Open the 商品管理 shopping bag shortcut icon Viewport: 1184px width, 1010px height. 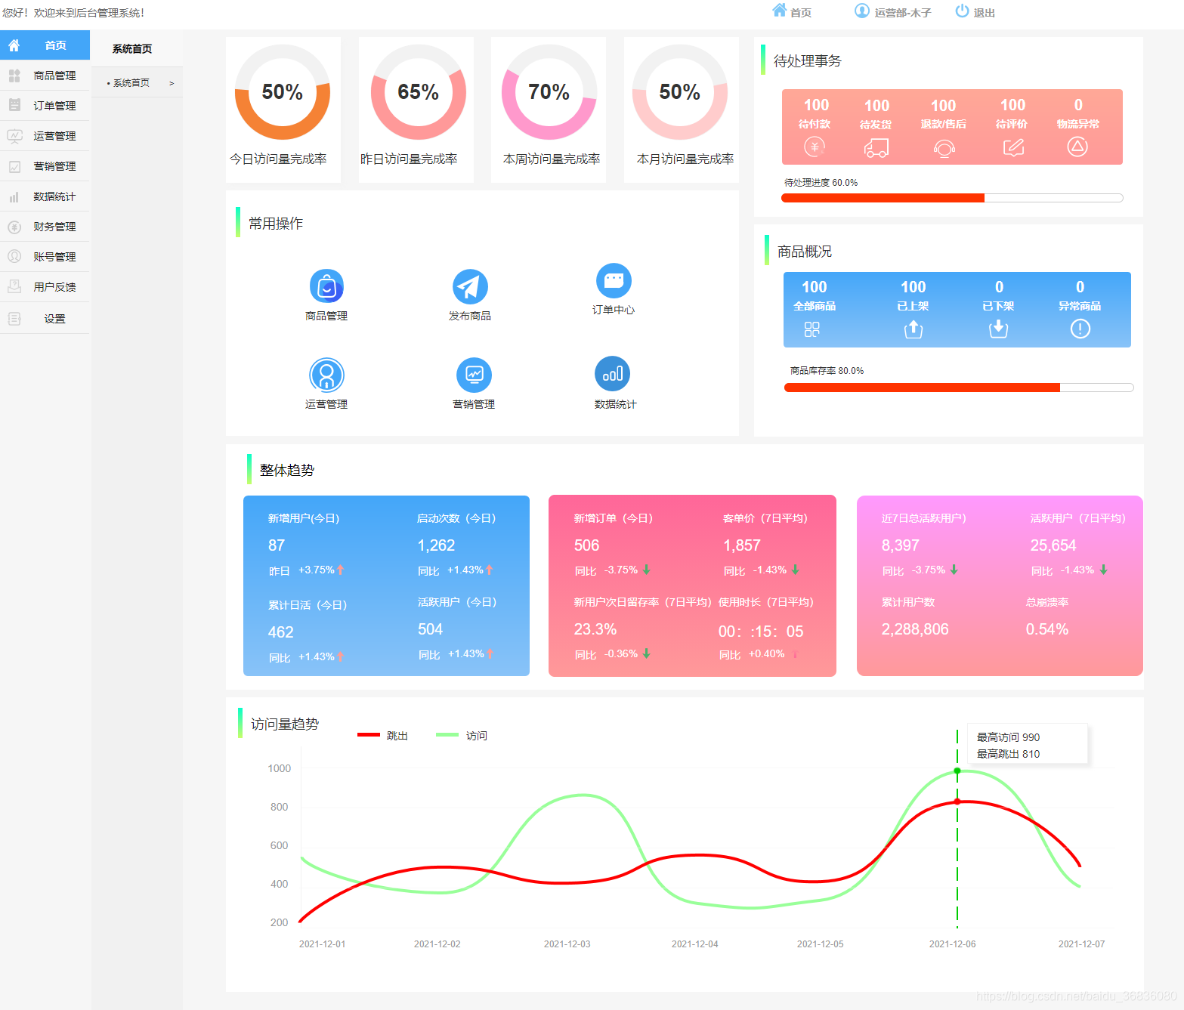(x=326, y=287)
